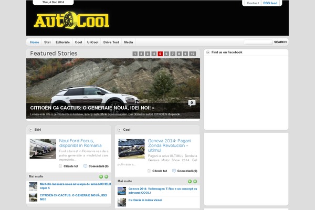Open the RSS feed link
Viewport: 315px width, 210px height.
(x=270, y=3)
